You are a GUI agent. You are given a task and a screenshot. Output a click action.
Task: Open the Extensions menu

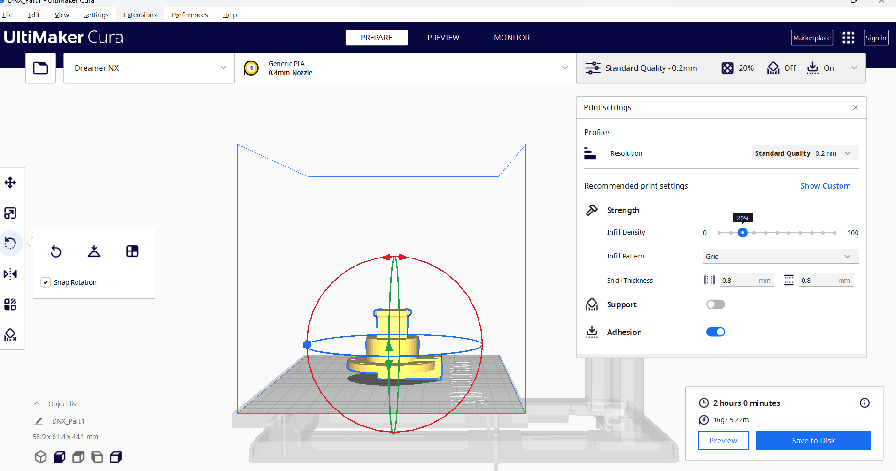(140, 15)
